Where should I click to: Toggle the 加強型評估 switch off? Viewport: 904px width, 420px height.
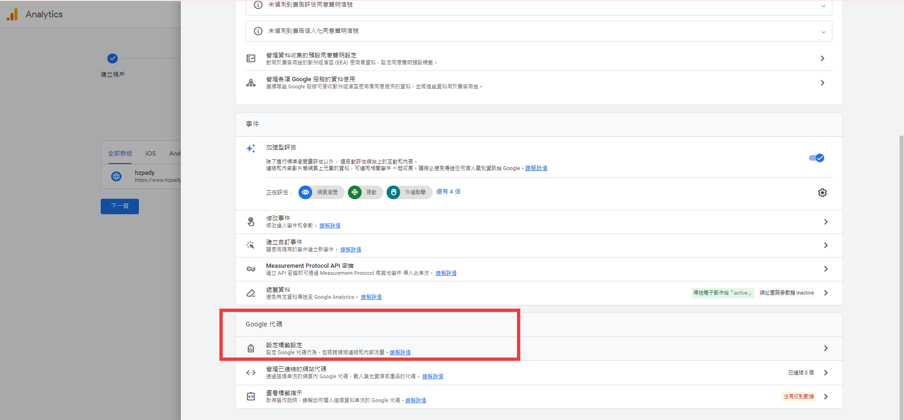(816, 158)
